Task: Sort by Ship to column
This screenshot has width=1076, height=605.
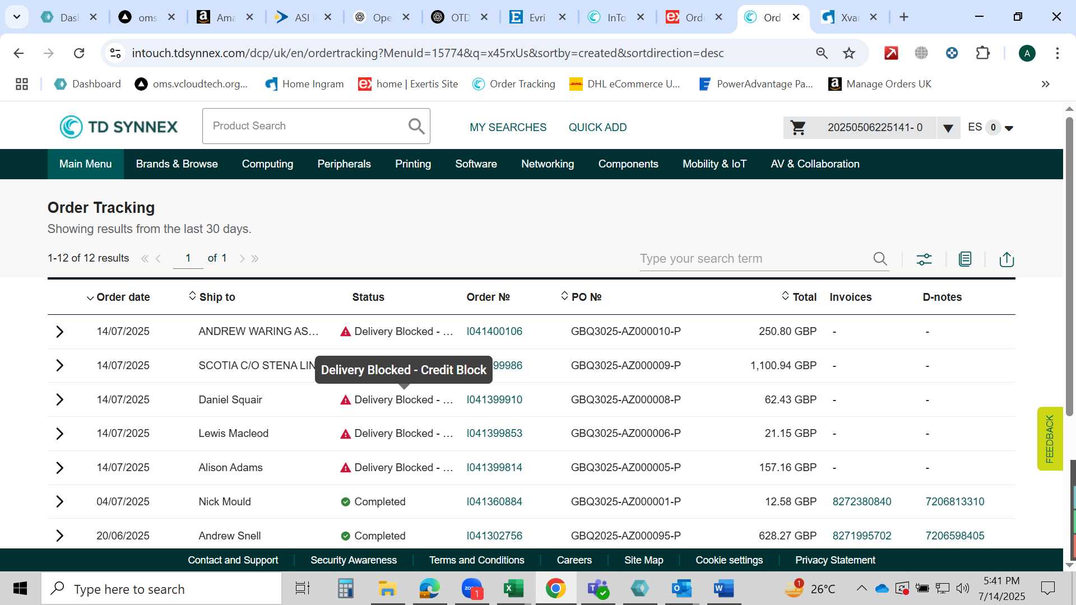Action: pyautogui.click(x=212, y=297)
